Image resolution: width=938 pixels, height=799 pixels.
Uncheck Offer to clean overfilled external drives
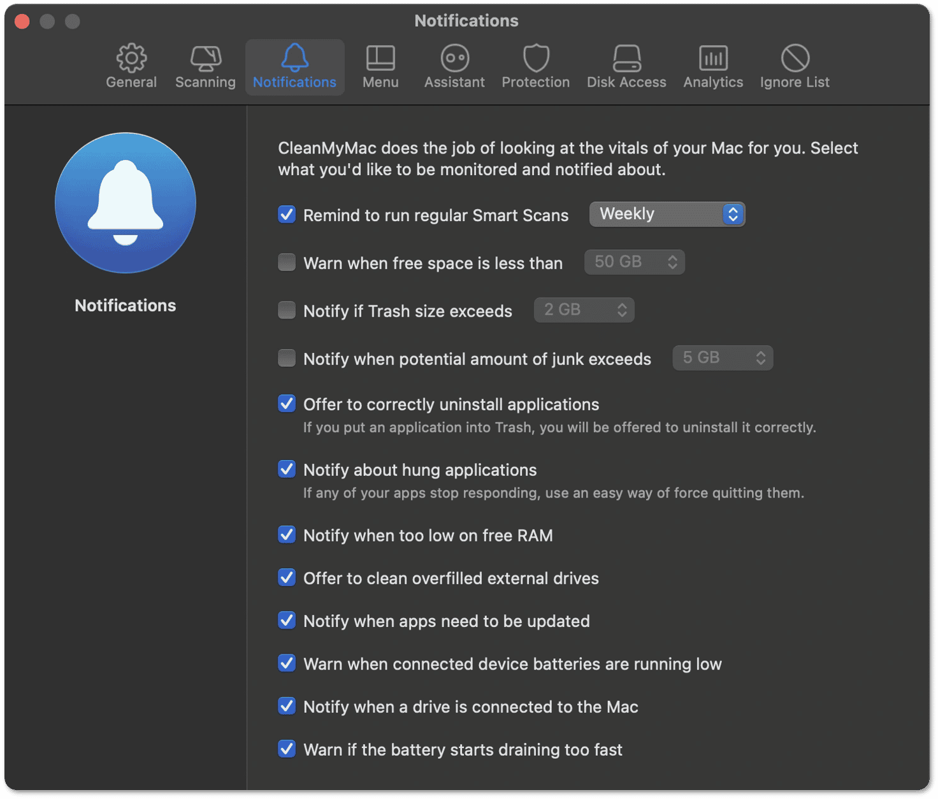pyautogui.click(x=287, y=578)
